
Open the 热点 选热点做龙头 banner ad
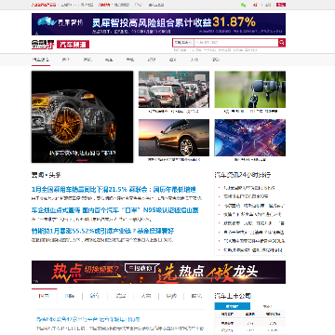(x=158, y=272)
